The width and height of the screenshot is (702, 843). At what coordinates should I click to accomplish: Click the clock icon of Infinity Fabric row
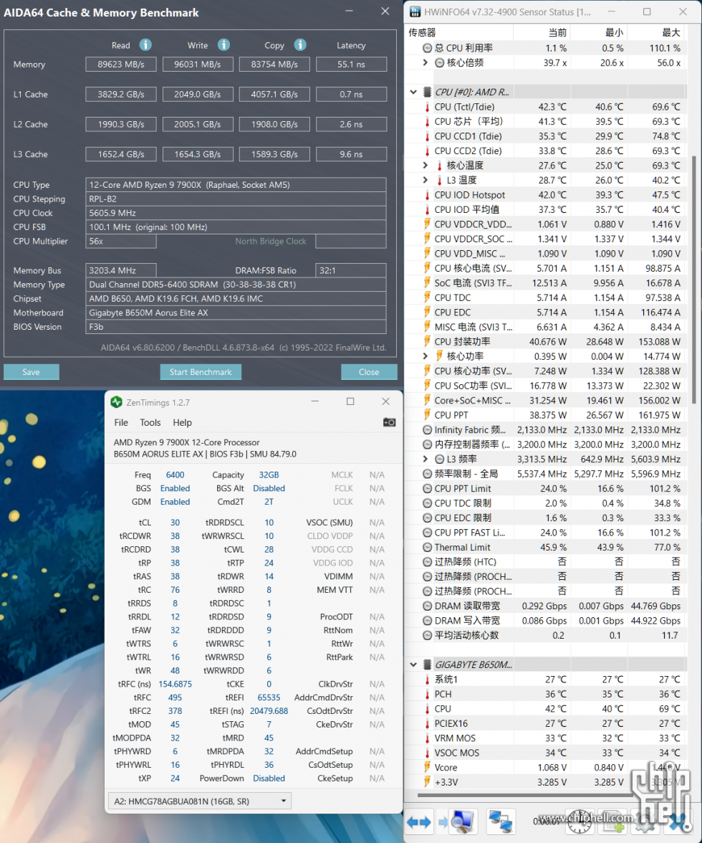coord(428,429)
